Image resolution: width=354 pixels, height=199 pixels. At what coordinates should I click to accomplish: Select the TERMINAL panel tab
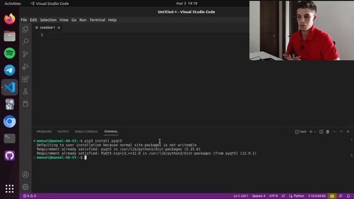[111, 132]
